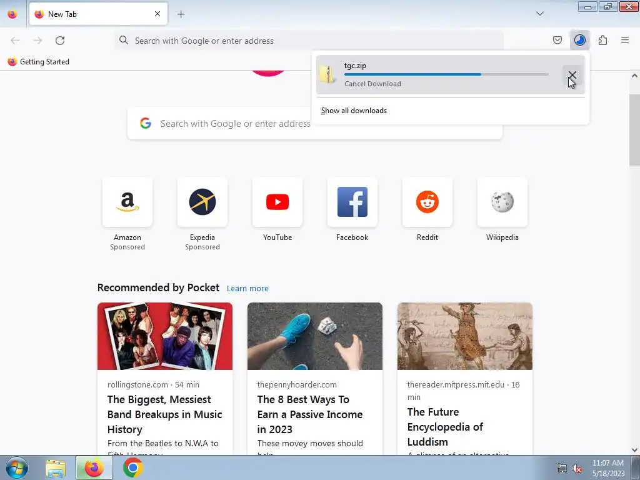Click the page scrollbar down arrow
The image size is (640, 480).
(634, 450)
